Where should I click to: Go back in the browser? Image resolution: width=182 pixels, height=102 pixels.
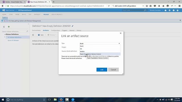(3, 6)
